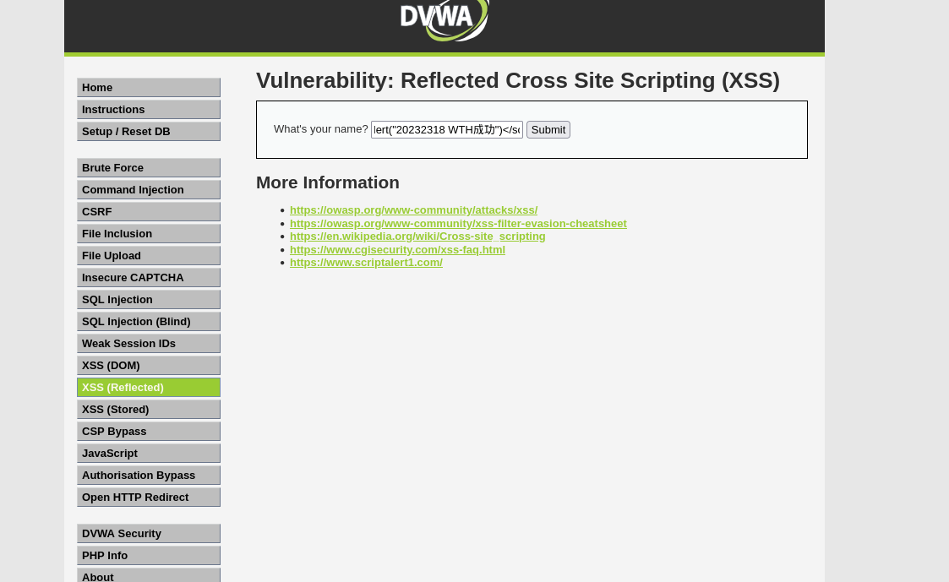Open the File Upload module
The width and height of the screenshot is (949, 582).
(x=148, y=255)
